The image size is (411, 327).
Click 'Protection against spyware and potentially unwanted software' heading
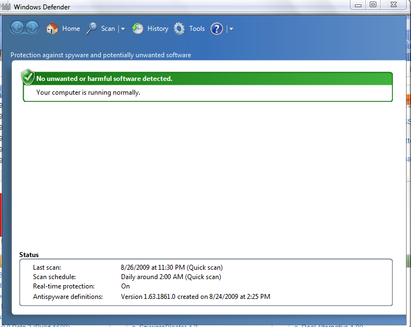(x=101, y=55)
